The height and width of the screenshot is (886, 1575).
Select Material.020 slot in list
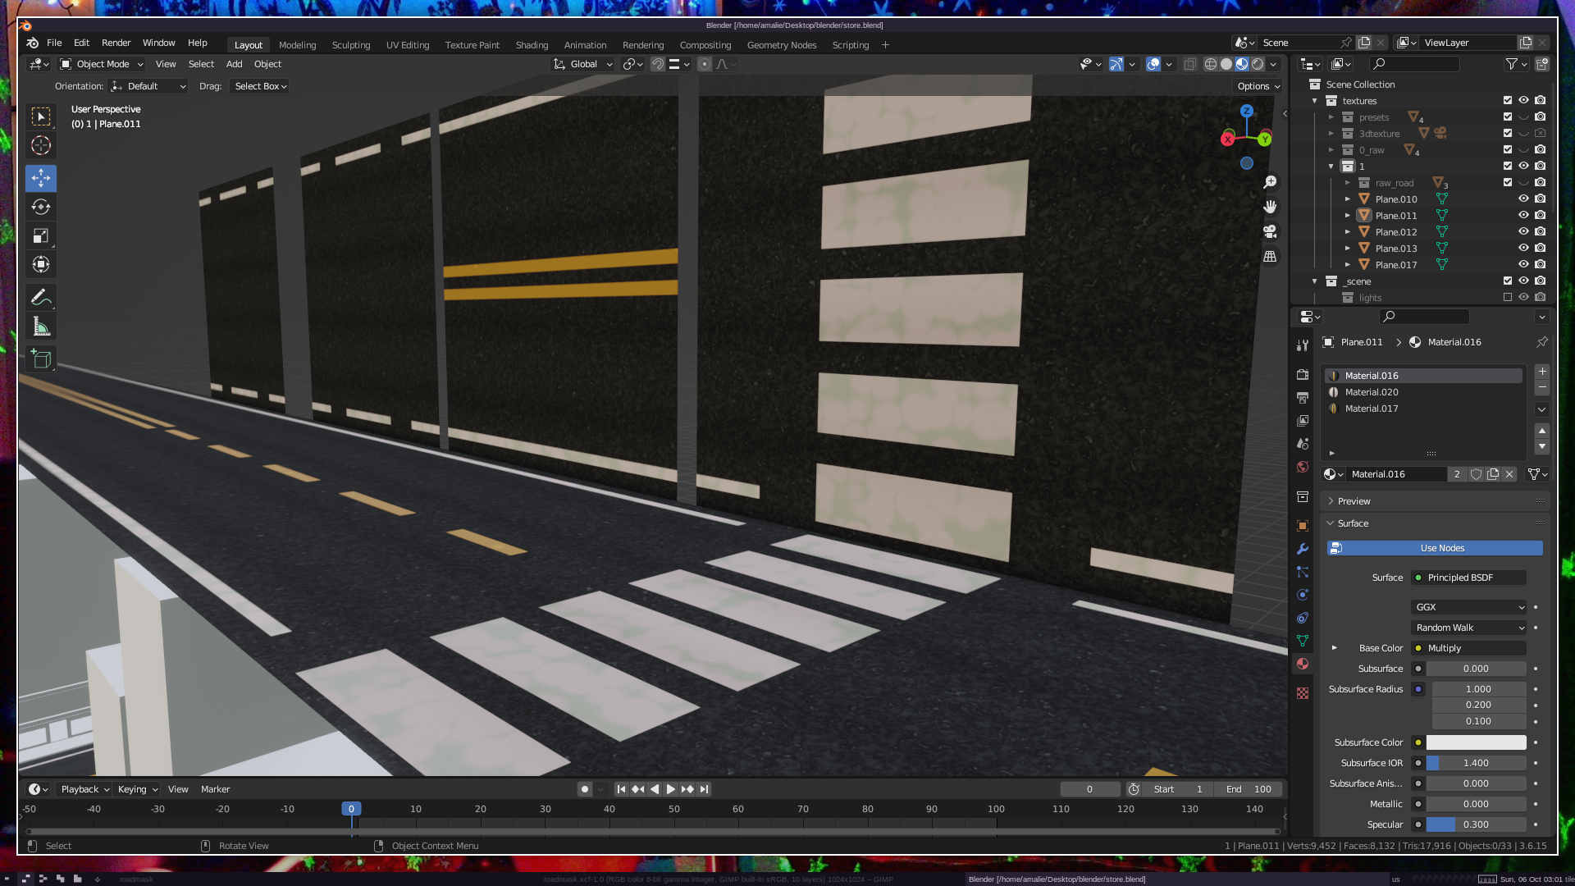coord(1372,392)
